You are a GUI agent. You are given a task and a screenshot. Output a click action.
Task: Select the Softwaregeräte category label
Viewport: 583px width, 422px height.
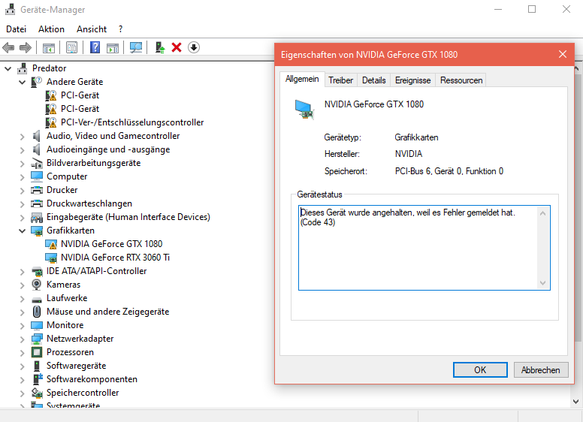tap(76, 366)
